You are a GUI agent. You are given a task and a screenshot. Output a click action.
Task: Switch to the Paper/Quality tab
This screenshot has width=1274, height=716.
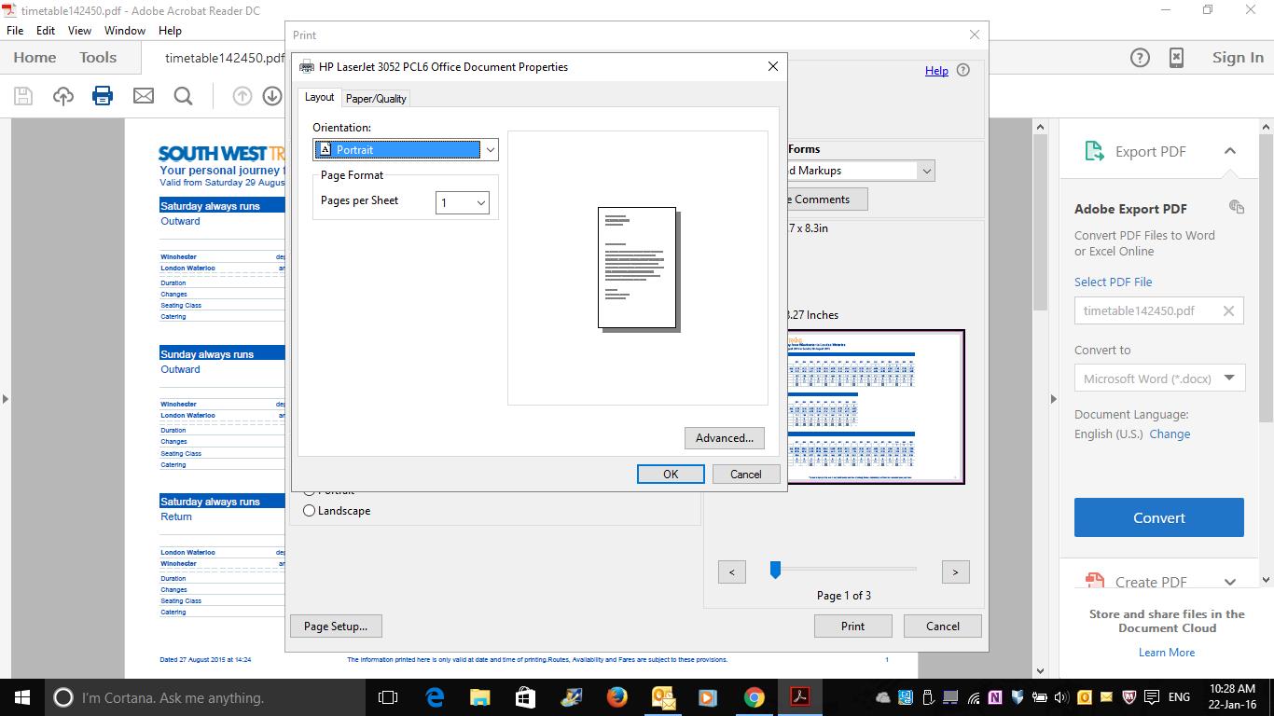point(376,99)
